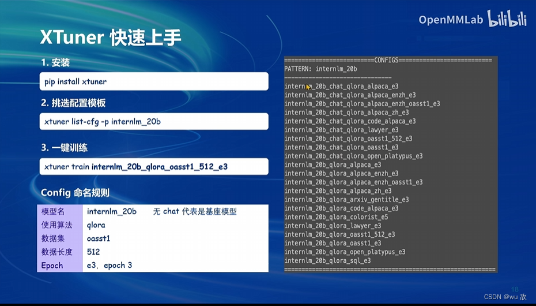Select the "模型名" table row label
Screen dimensions: 536x306
point(52,211)
